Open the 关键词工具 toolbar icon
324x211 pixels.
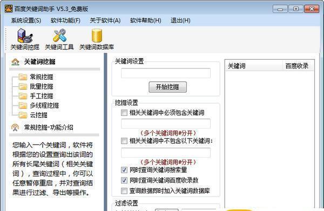[x=59, y=39]
